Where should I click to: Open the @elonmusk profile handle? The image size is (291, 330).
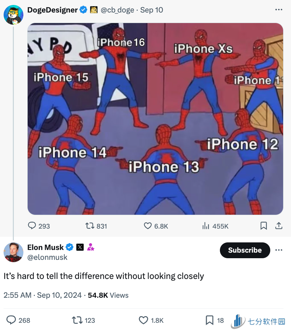click(47, 257)
